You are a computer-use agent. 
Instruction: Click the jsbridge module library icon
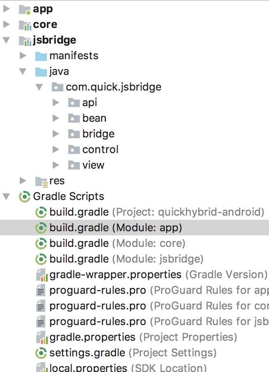point(25,41)
